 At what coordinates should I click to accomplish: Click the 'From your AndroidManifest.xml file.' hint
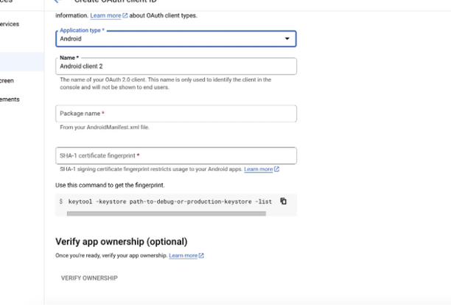(105, 127)
